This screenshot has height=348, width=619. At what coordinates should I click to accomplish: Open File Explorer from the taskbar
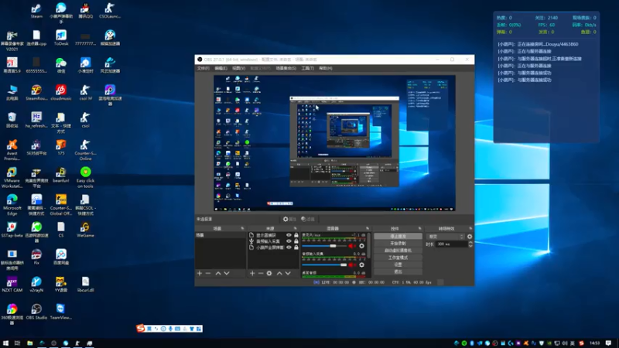[29, 343]
